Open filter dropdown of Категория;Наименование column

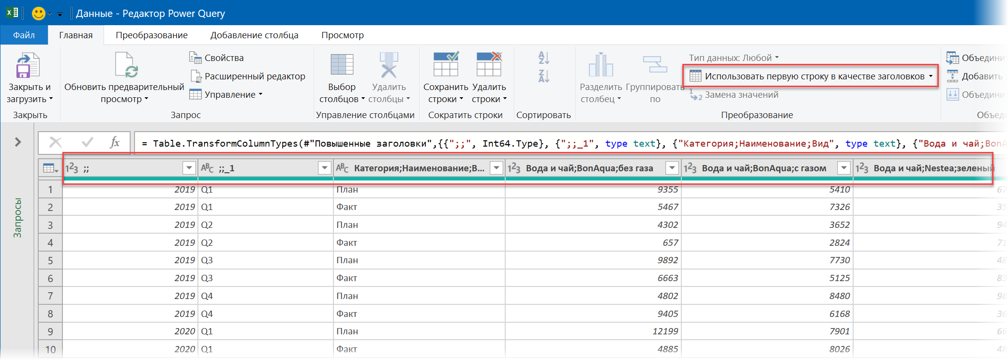coord(496,168)
